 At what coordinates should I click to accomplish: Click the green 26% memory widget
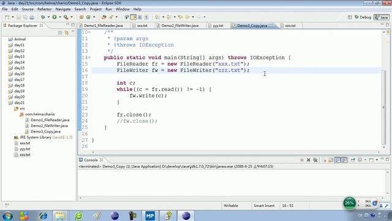(x=349, y=203)
